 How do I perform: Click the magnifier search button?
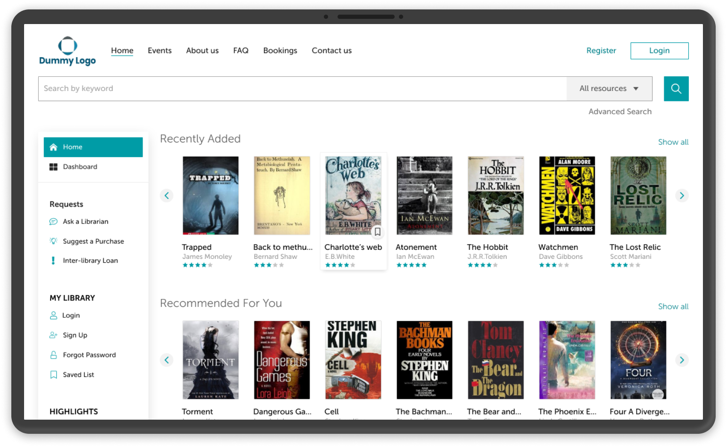(676, 89)
